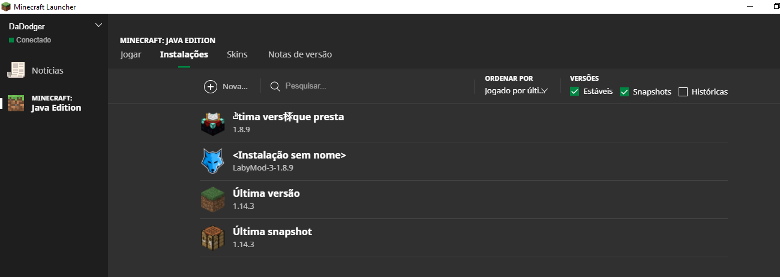The width and height of the screenshot is (780, 277).
Task: Disable the Snapshots versions checkbox
Action: 624,92
